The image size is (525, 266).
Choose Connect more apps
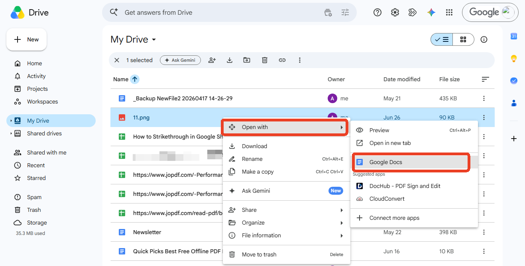(x=414, y=218)
